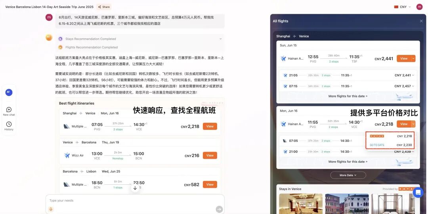Start a New chat
428x214 pixels.
(x=9, y=111)
